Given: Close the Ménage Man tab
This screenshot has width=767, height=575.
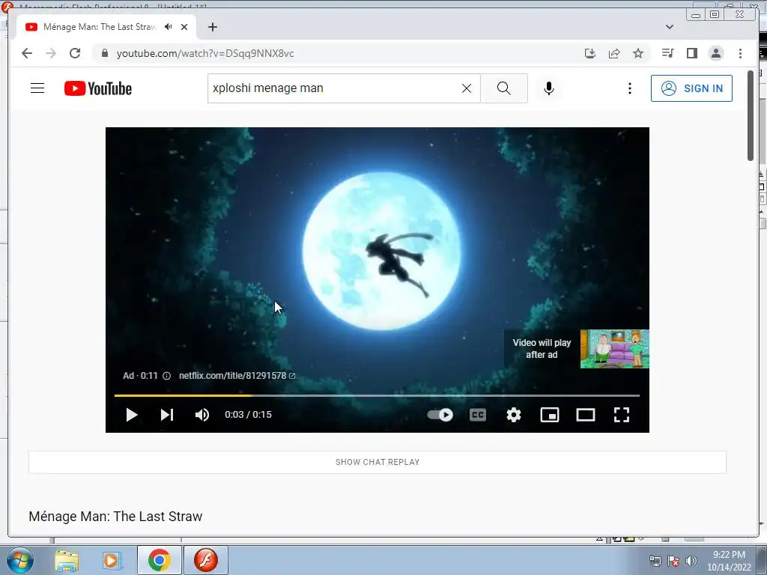Looking at the screenshot, I should point(184,27).
